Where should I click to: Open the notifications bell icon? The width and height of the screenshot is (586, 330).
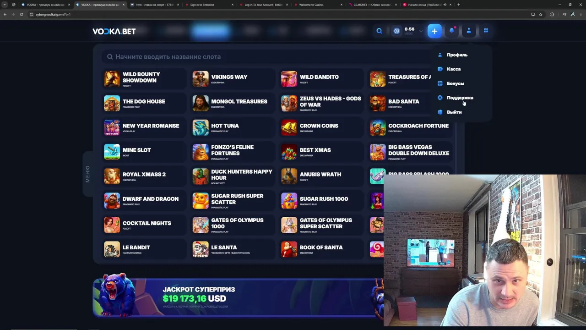[452, 31]
